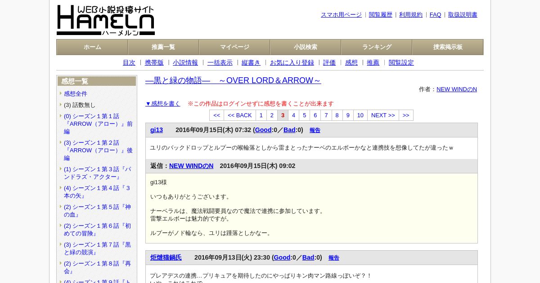Click the 一括表示 link
The height and width of the screenshot is (283, 540).
coord(220,63)
